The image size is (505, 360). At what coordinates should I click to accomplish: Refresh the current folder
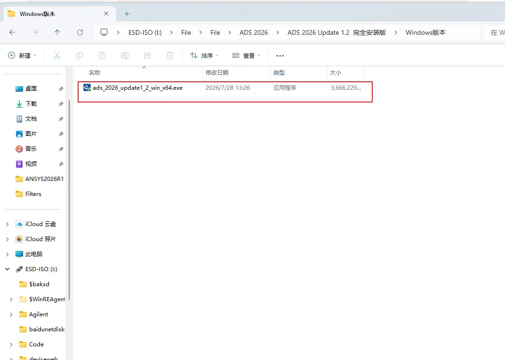click(x=80, y=32)
